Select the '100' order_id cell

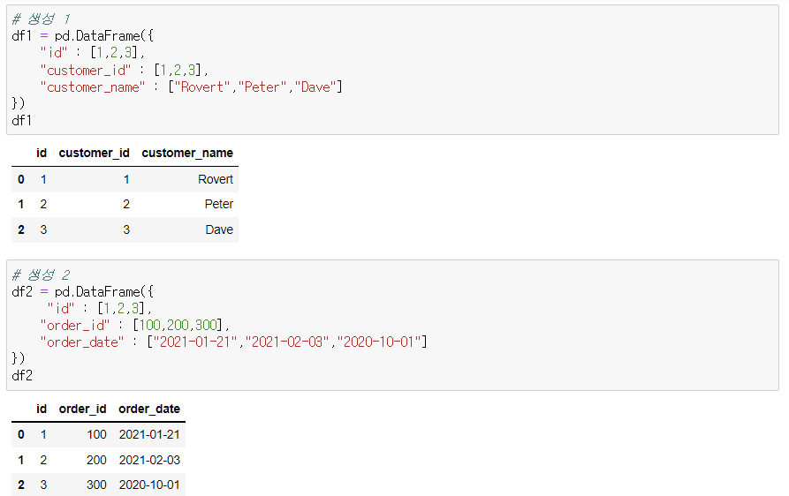(x=96, y=435)
